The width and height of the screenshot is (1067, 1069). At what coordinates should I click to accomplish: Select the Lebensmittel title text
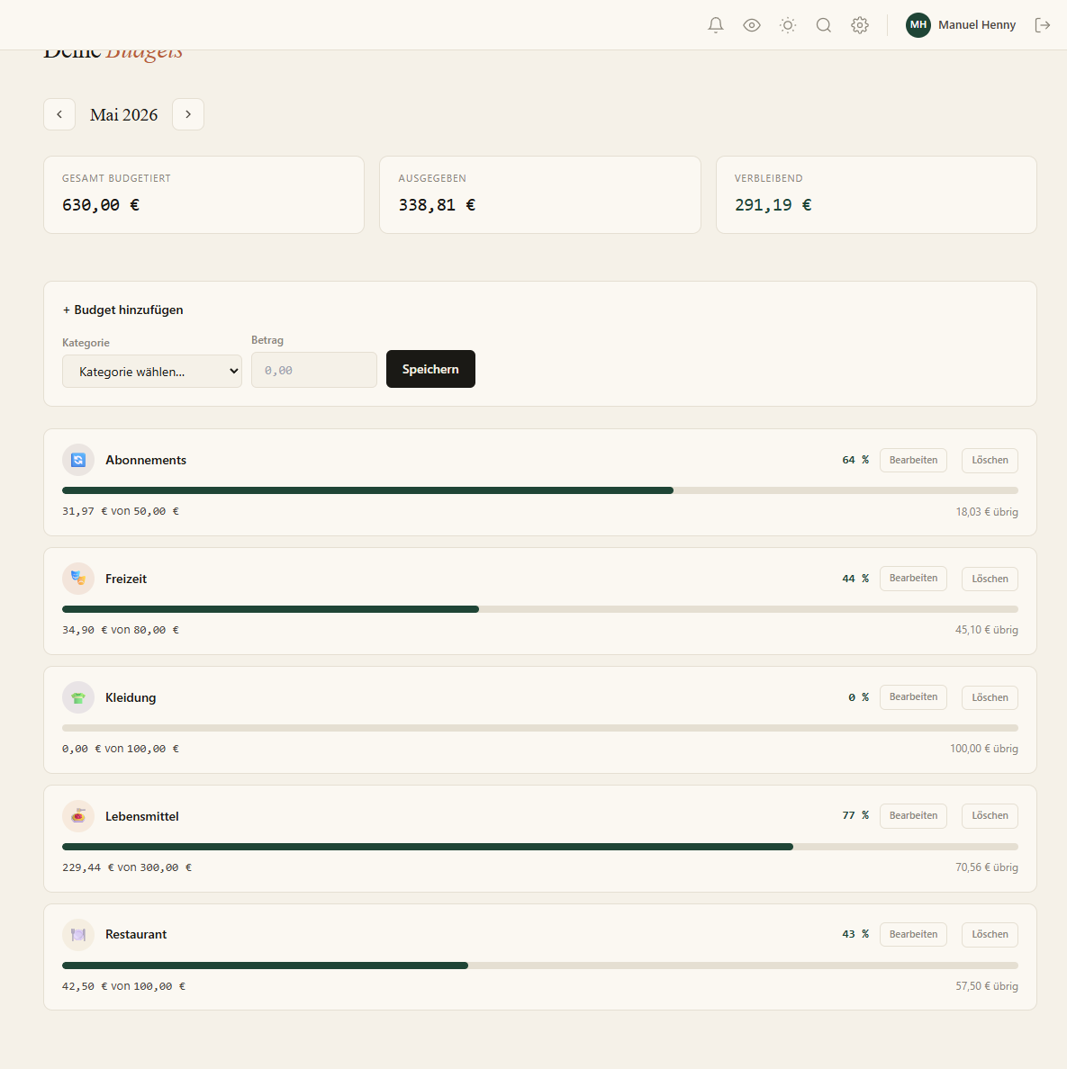142,816
